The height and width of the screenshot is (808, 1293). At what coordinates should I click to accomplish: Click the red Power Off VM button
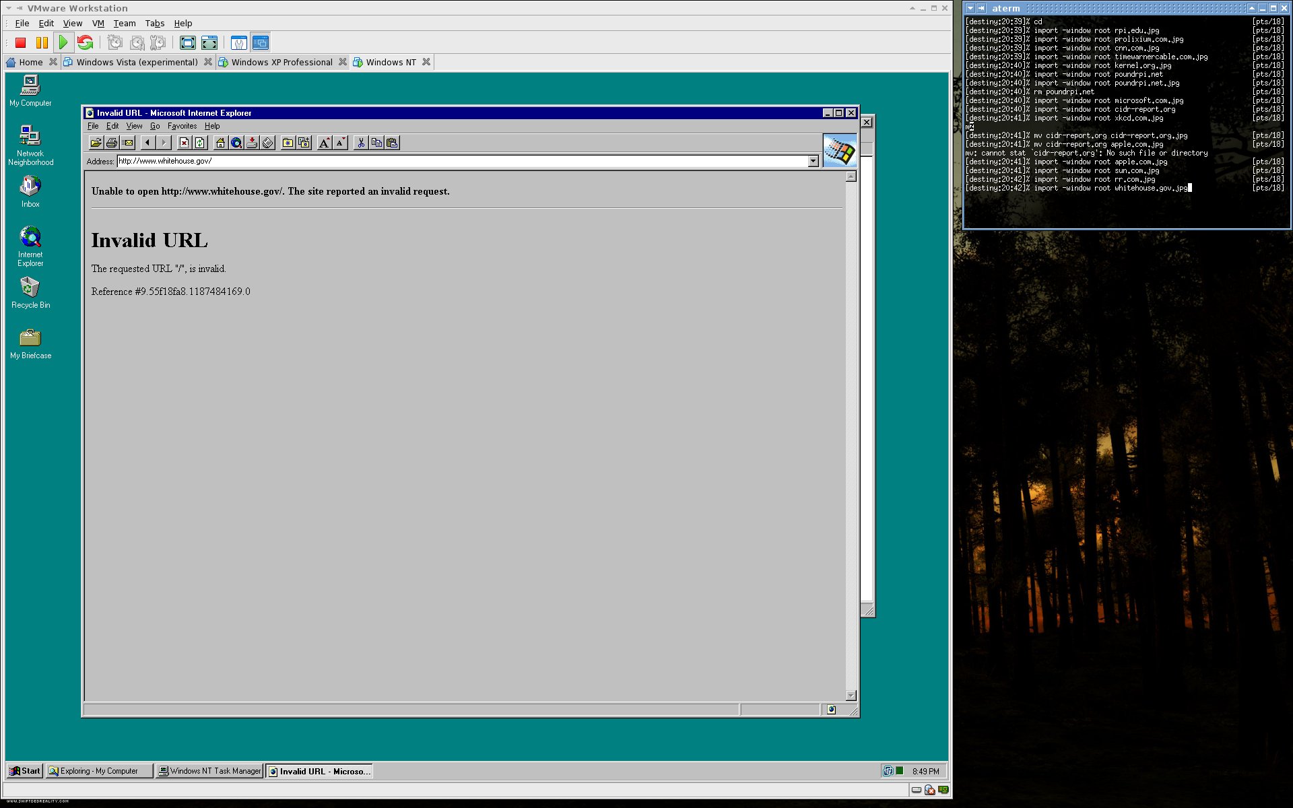[x=20, y=43]
